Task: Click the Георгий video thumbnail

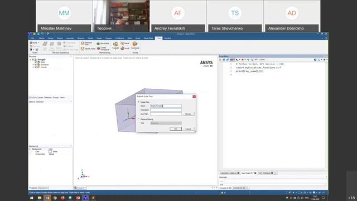Action: coord(121,16)
